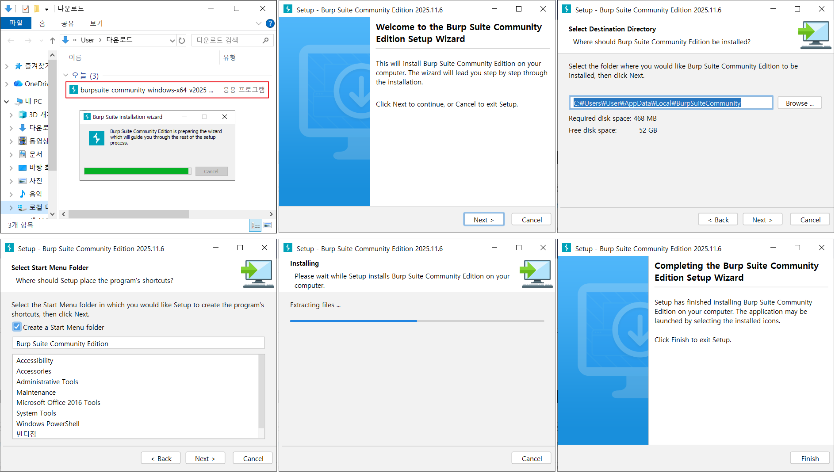Click Next in Select Start Menu Folder window
835x473 pixels.
coord(205,458)
